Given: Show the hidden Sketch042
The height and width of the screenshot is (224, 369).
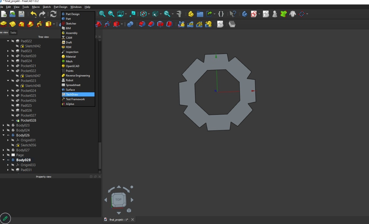Looking at the screenshot, I should pyautogui.click(x=17, y=46).
